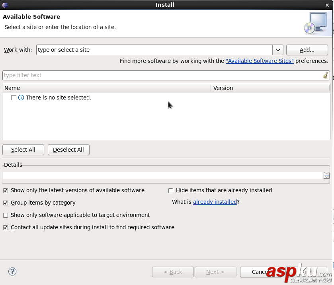334x285 pixels.
Task: Open the Work with site dropdown
Action: (x=278, y=50)
